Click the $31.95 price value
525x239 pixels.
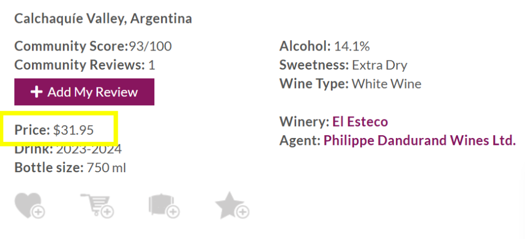click(x=73, y=130)
